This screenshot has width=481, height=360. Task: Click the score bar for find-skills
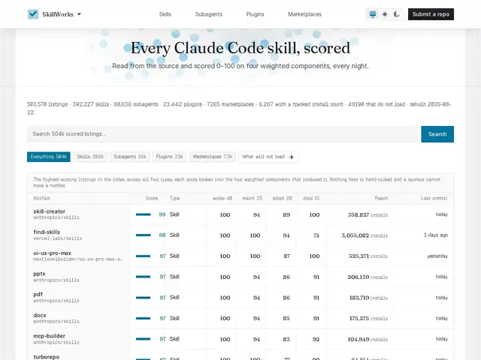click(x=144, y=235)
